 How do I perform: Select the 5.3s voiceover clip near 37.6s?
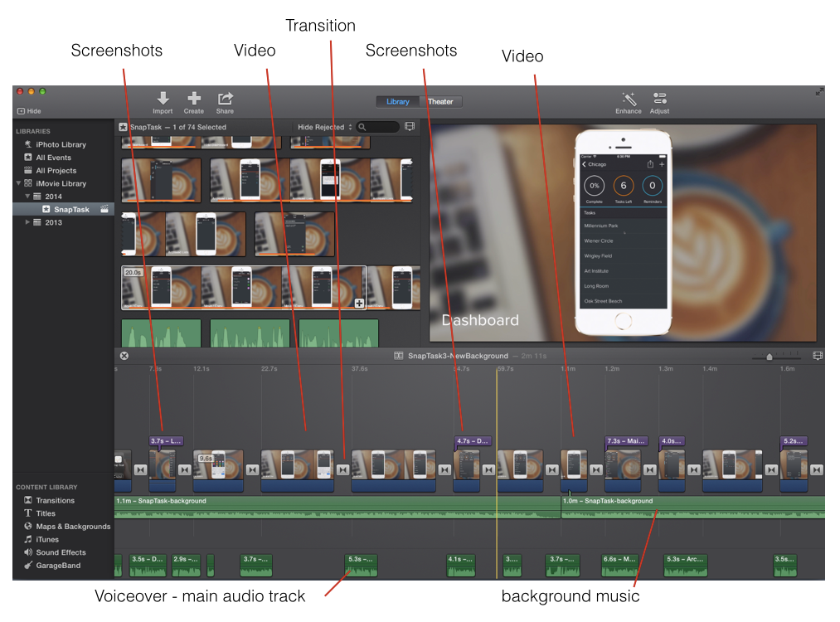tap(361, 566)
